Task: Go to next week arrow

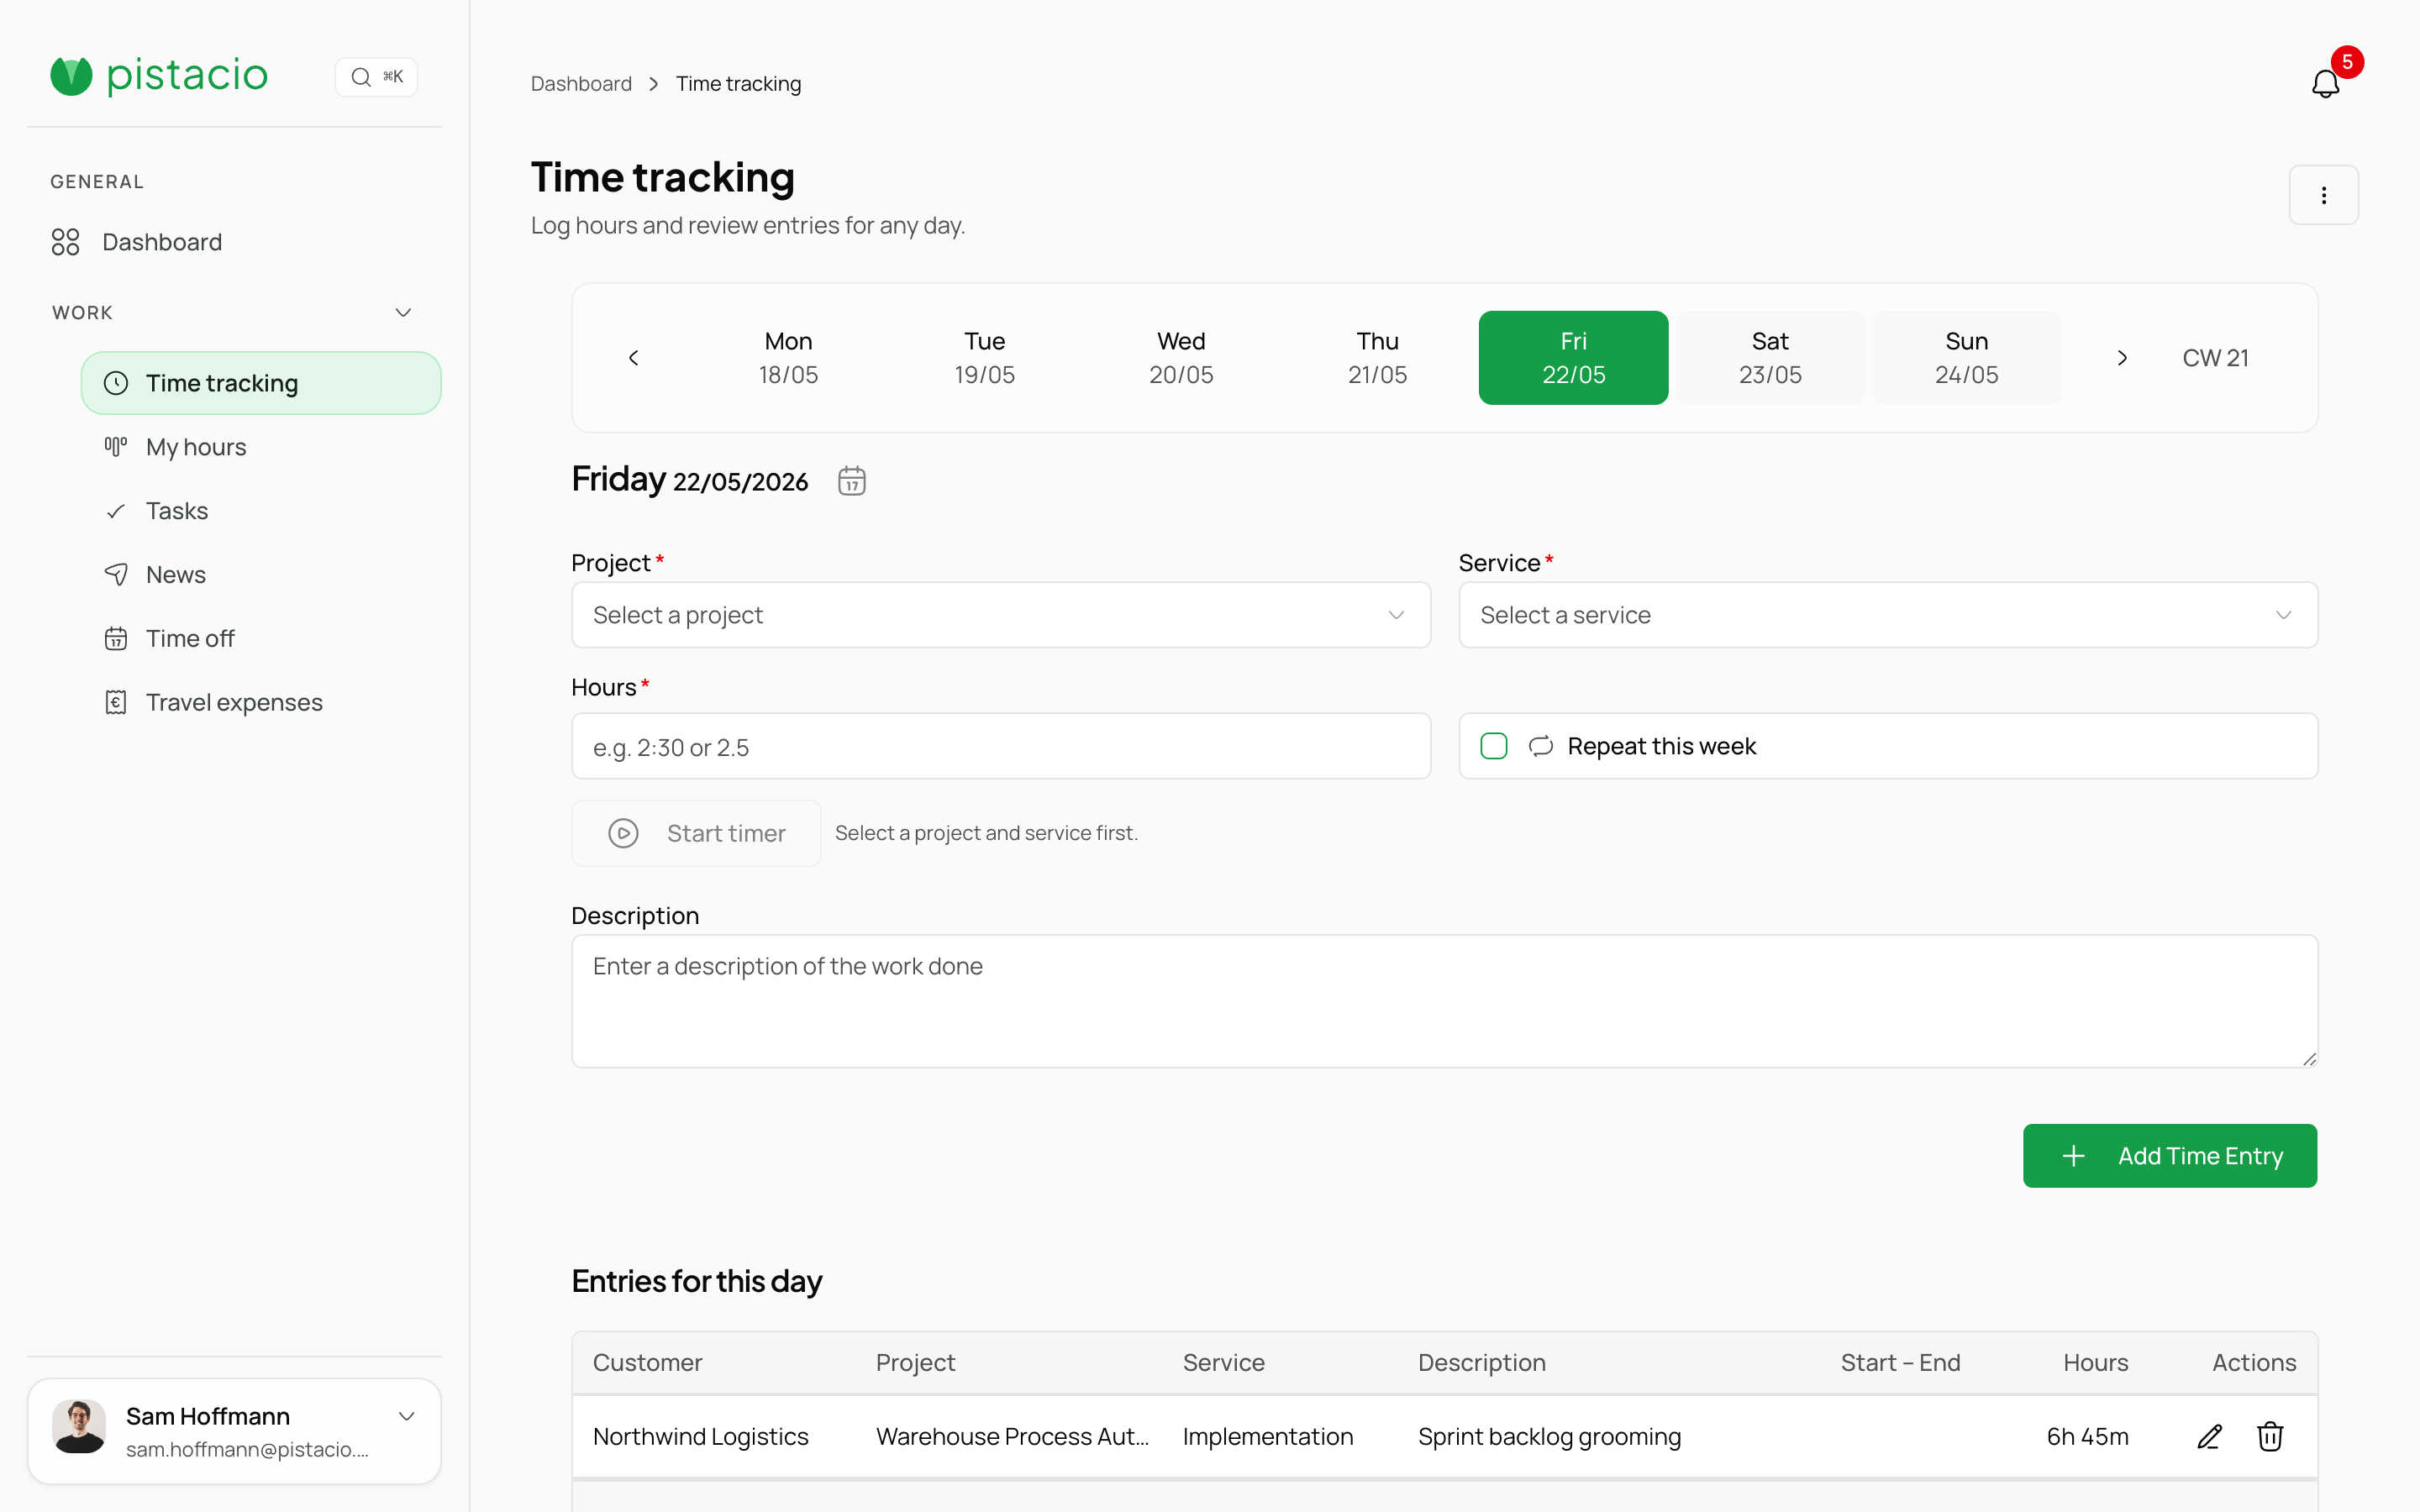Action: (x=2122, y=358)
